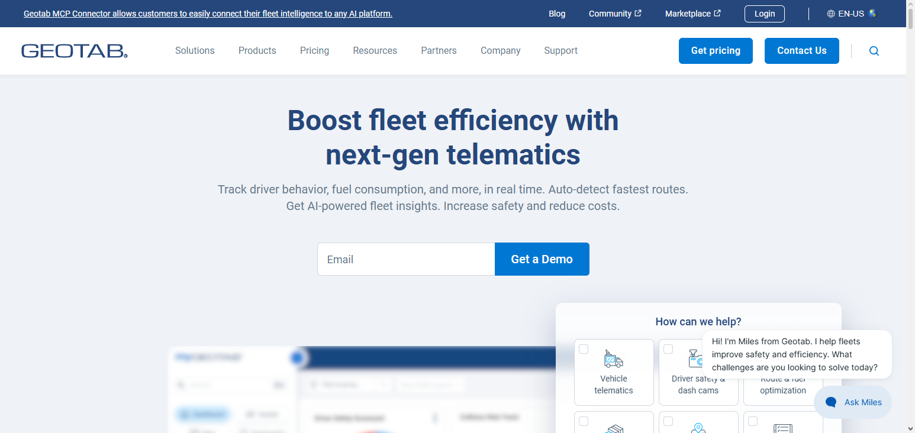Image resolution: width=915 pixels, height=433 pixels.
Task: Check the Vehicle telematics checkbox
Action: 584,349
